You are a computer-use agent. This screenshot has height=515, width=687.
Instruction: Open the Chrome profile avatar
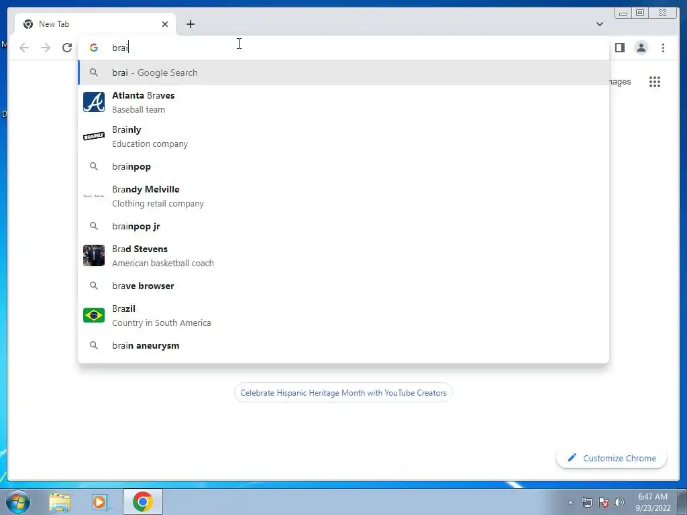point(641,48)
